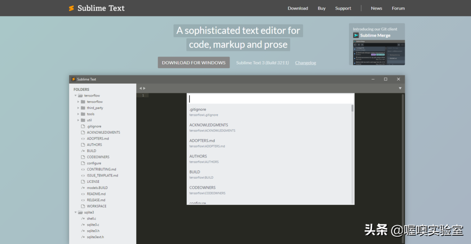
Task: Collapse the sqlite3 folder
Action: point(75,212)
